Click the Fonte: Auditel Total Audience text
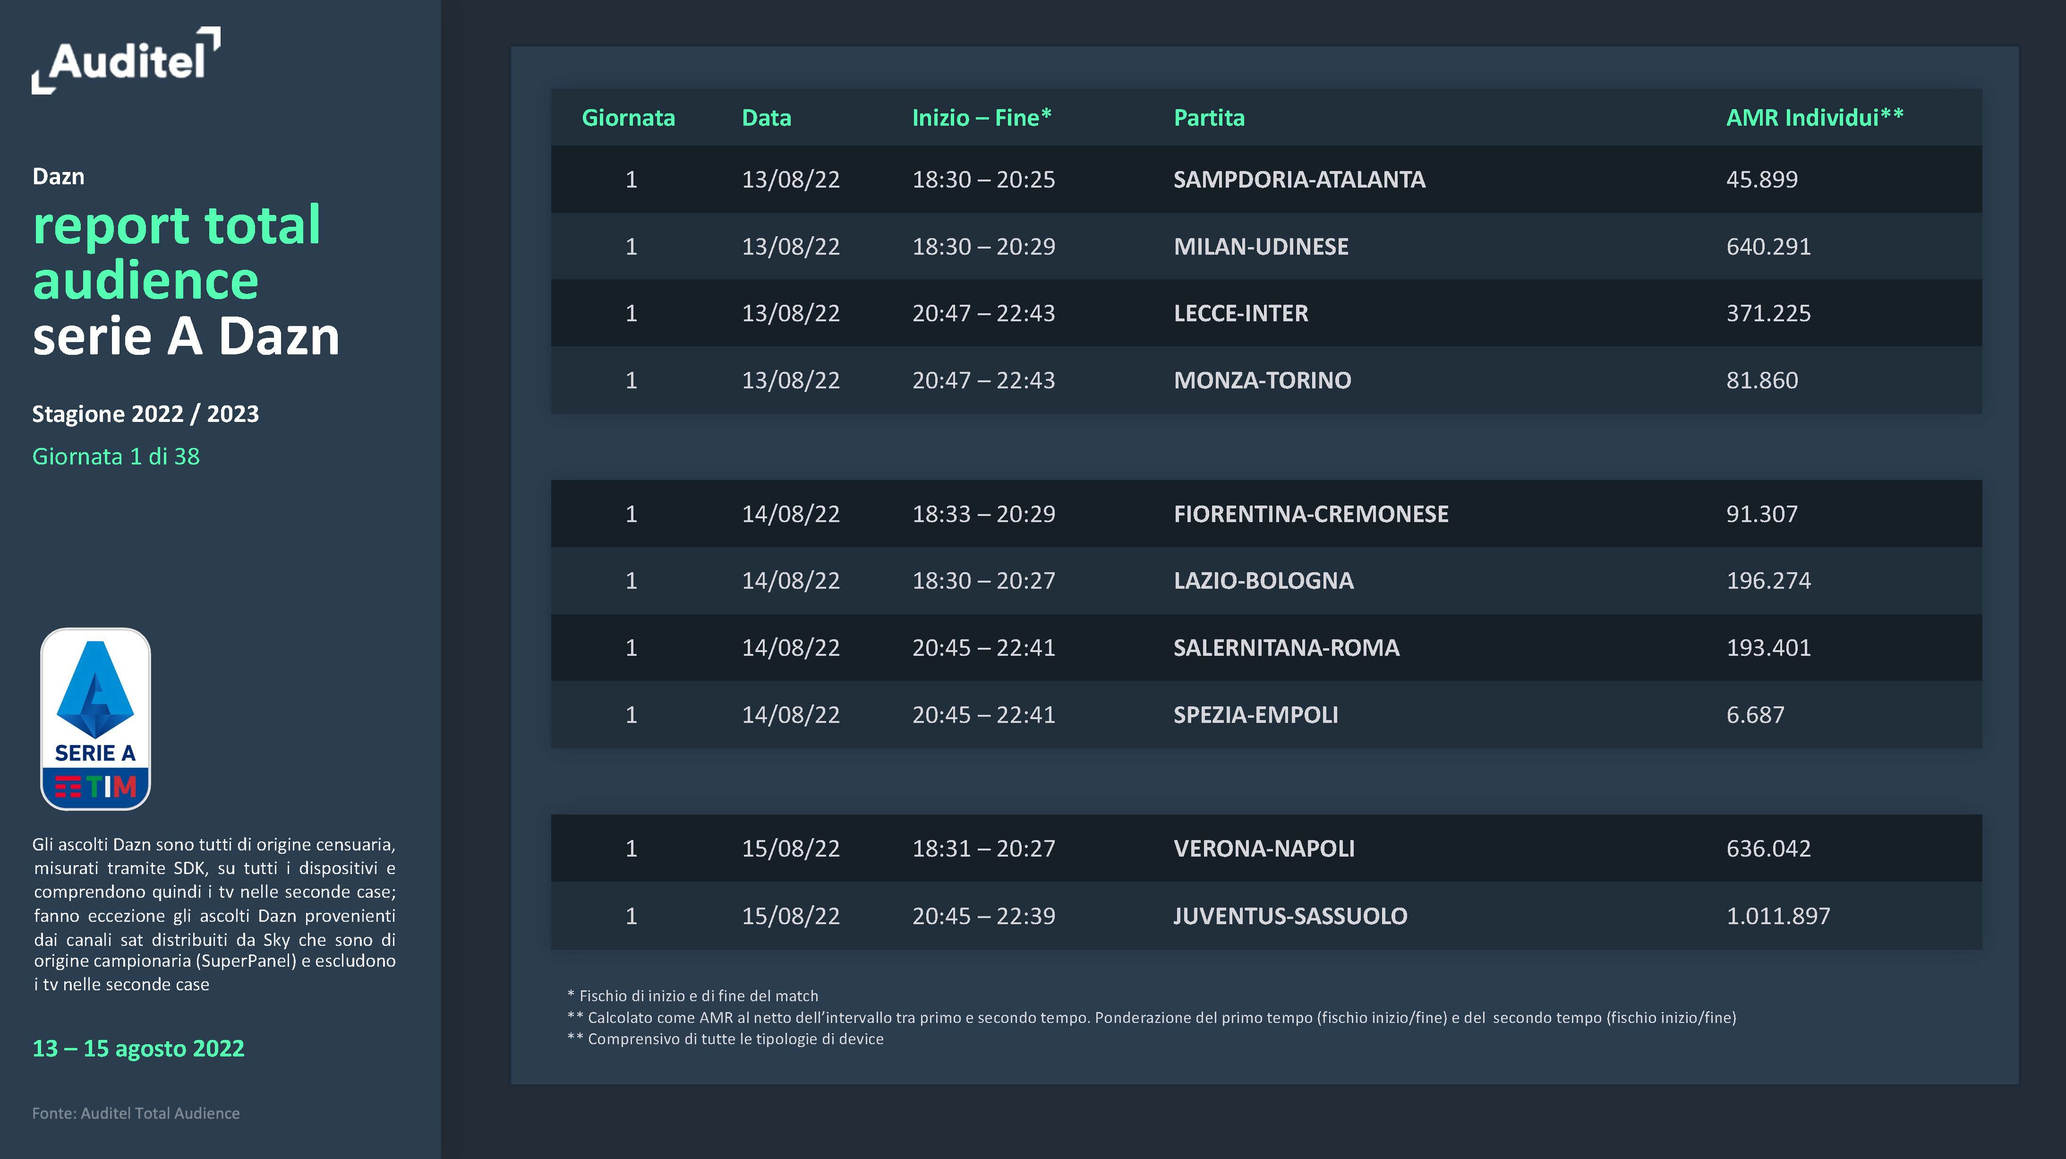The height and width of the screenshot is (1159, 2066). tap(136, 1113)
